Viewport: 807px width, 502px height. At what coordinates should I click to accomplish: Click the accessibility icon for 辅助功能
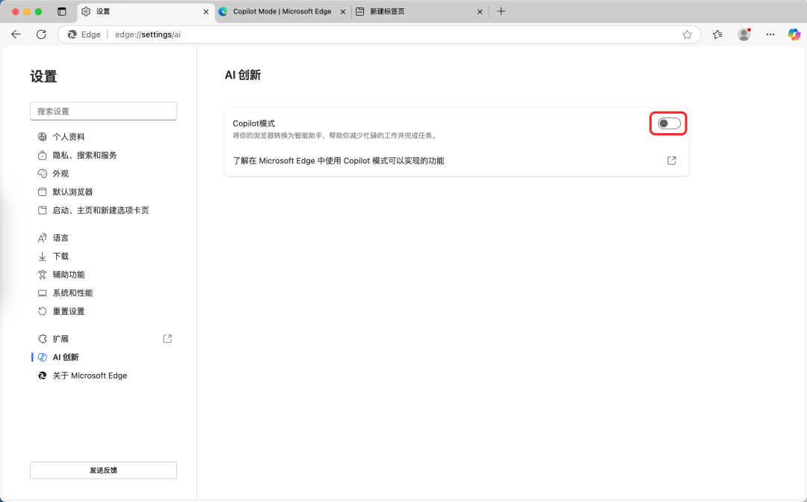(42, 275)
